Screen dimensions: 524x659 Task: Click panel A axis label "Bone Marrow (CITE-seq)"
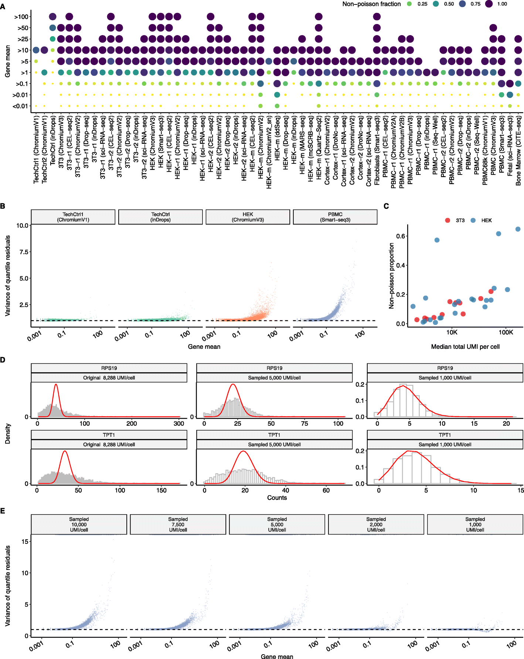518,151
